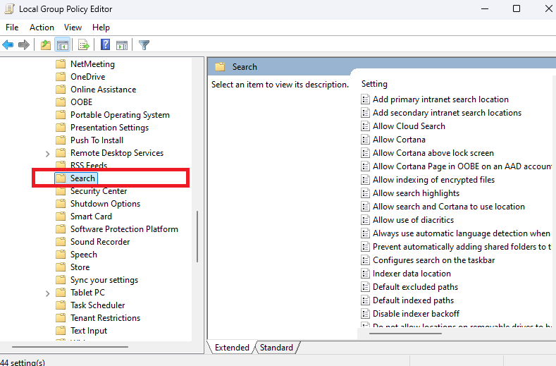
Task: Toggle the Show/Hide Action Pane icon
Action: [121, 45]
